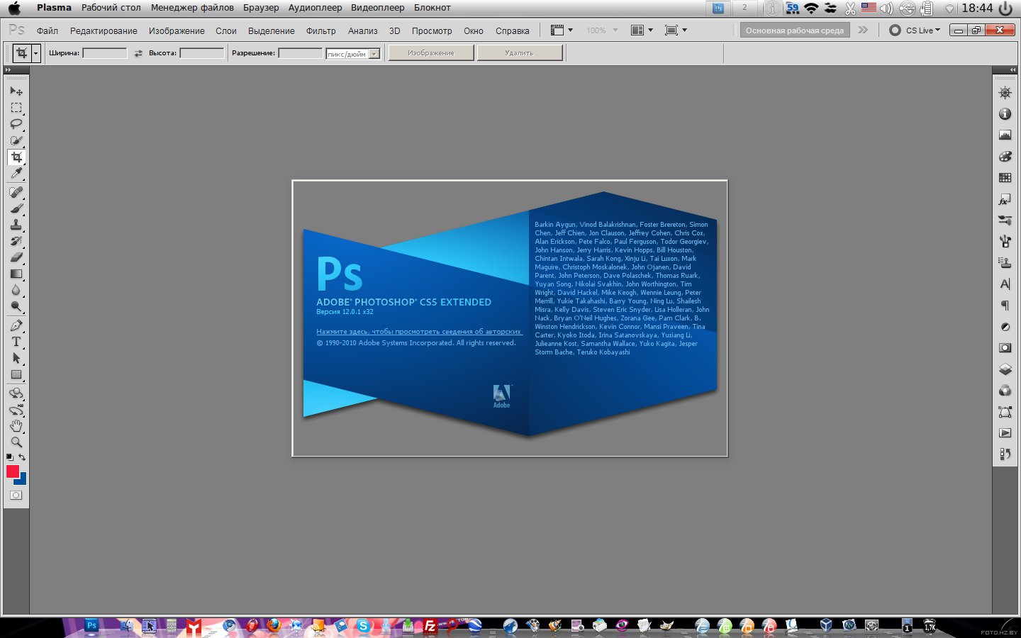Open the Paragraph panel icon
Image resolution: width=1021 pixels, height=638 pixels.
click(1005, 306)
